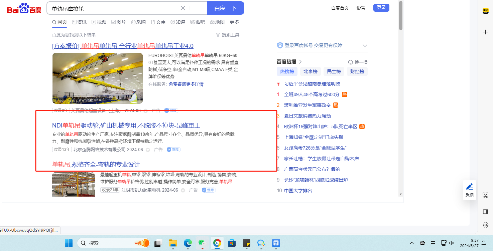
Task: Show hidden system tray icons
Action: point(412,243)
